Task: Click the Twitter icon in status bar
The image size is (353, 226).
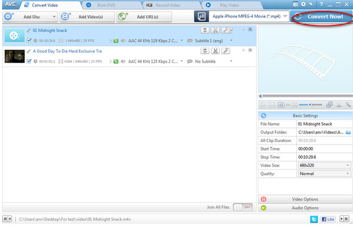Action: pyautogui.click(x=314, y=219)
